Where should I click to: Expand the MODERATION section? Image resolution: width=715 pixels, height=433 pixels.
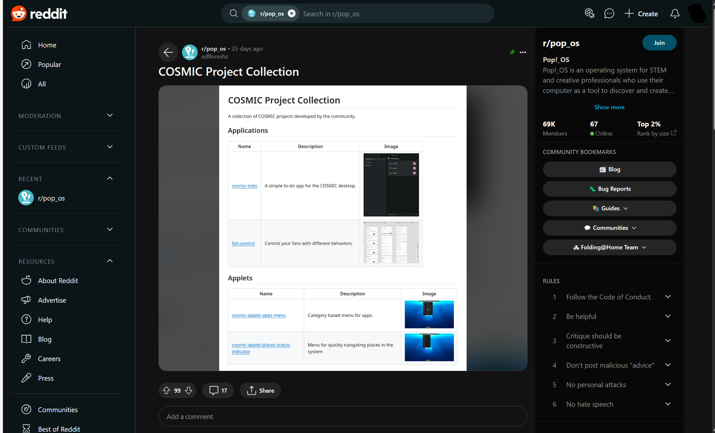pyautogui.click(x=110, y=115)
